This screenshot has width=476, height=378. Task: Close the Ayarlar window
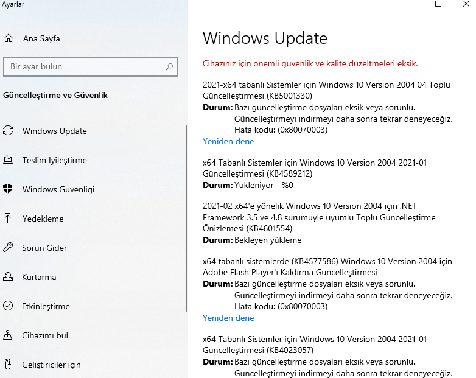point(466,4)
